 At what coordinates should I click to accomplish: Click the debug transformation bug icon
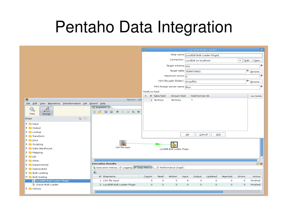[139, 112]
